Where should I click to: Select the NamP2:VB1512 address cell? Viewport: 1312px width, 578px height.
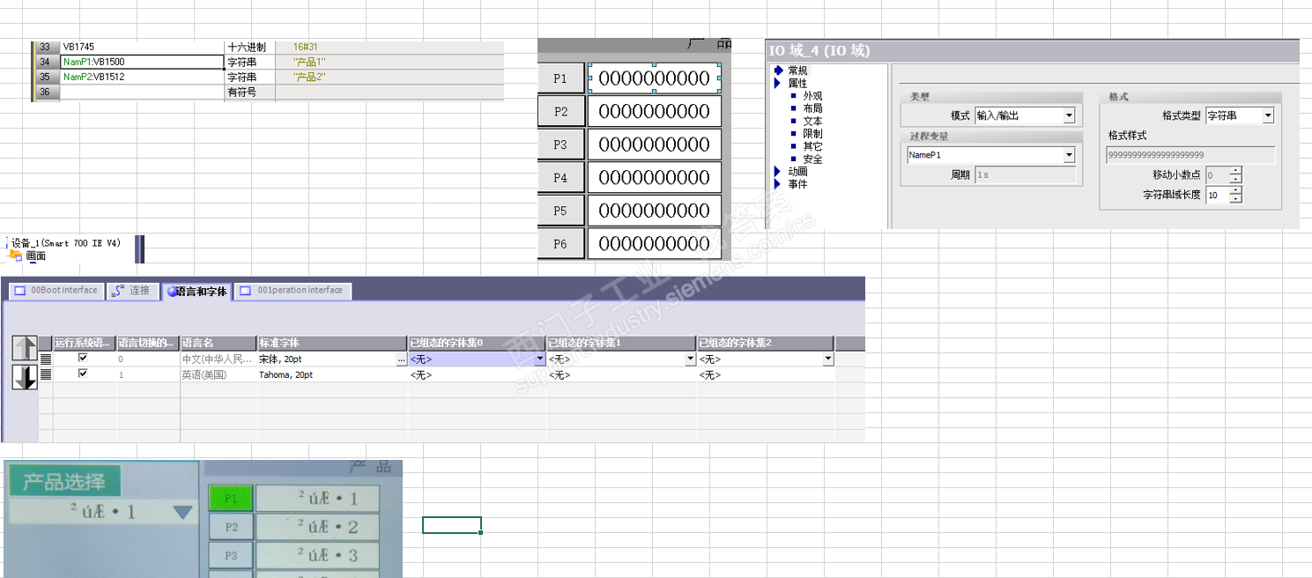(x=143, y=78)
